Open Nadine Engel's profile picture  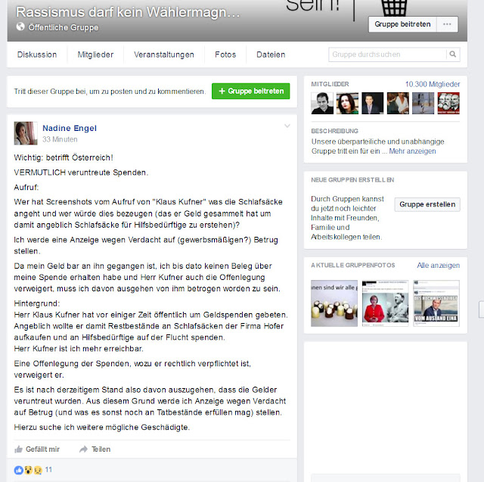coord(26,133)
